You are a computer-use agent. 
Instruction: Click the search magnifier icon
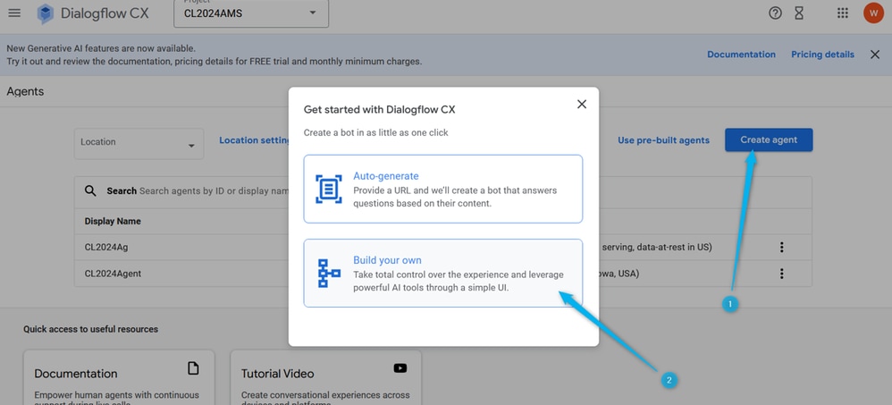pyautogui.click(x=90, y=190)
